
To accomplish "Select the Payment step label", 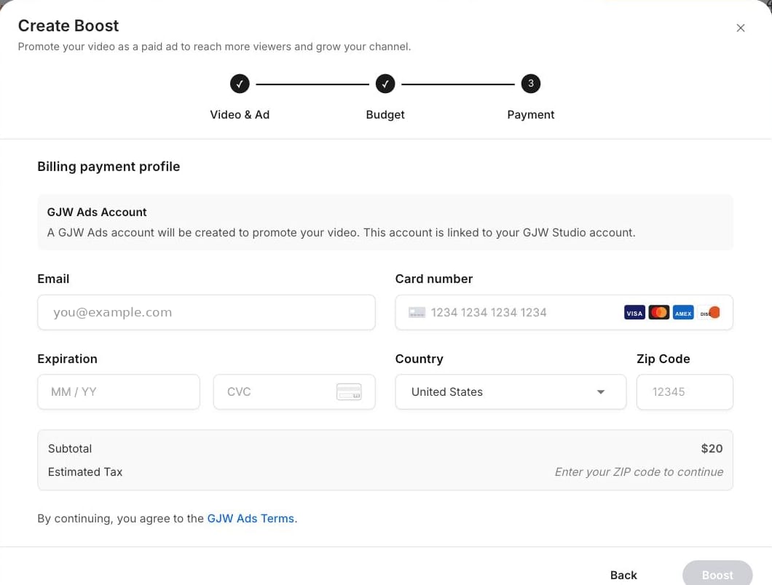I will (x=531, y=115).
